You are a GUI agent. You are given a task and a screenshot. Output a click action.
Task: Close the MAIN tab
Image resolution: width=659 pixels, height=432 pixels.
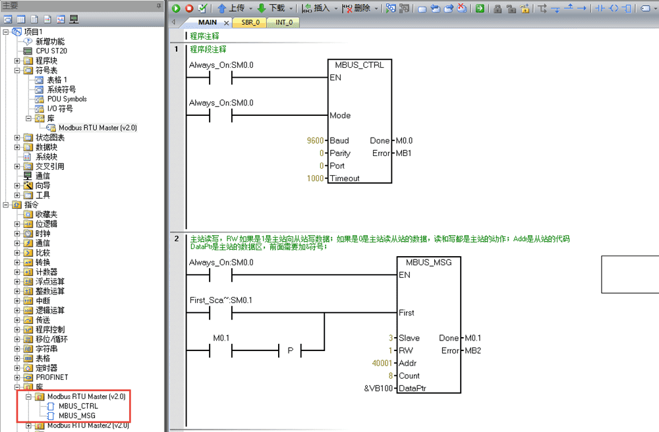coord(227,22)
